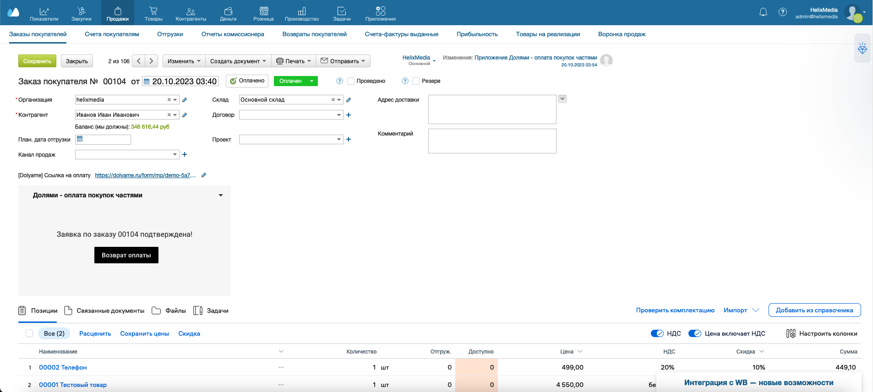873x392 pixels.
Task: Click into the Адрес доставки text area
Action: pos(492,109)
